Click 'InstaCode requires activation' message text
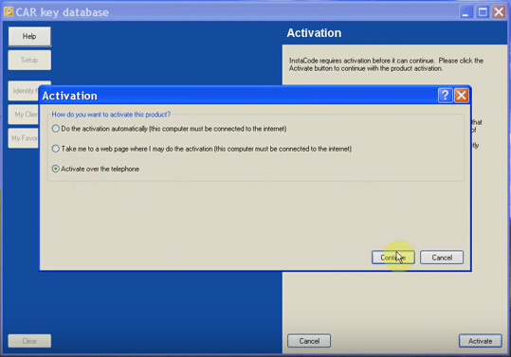 [386, 64]
